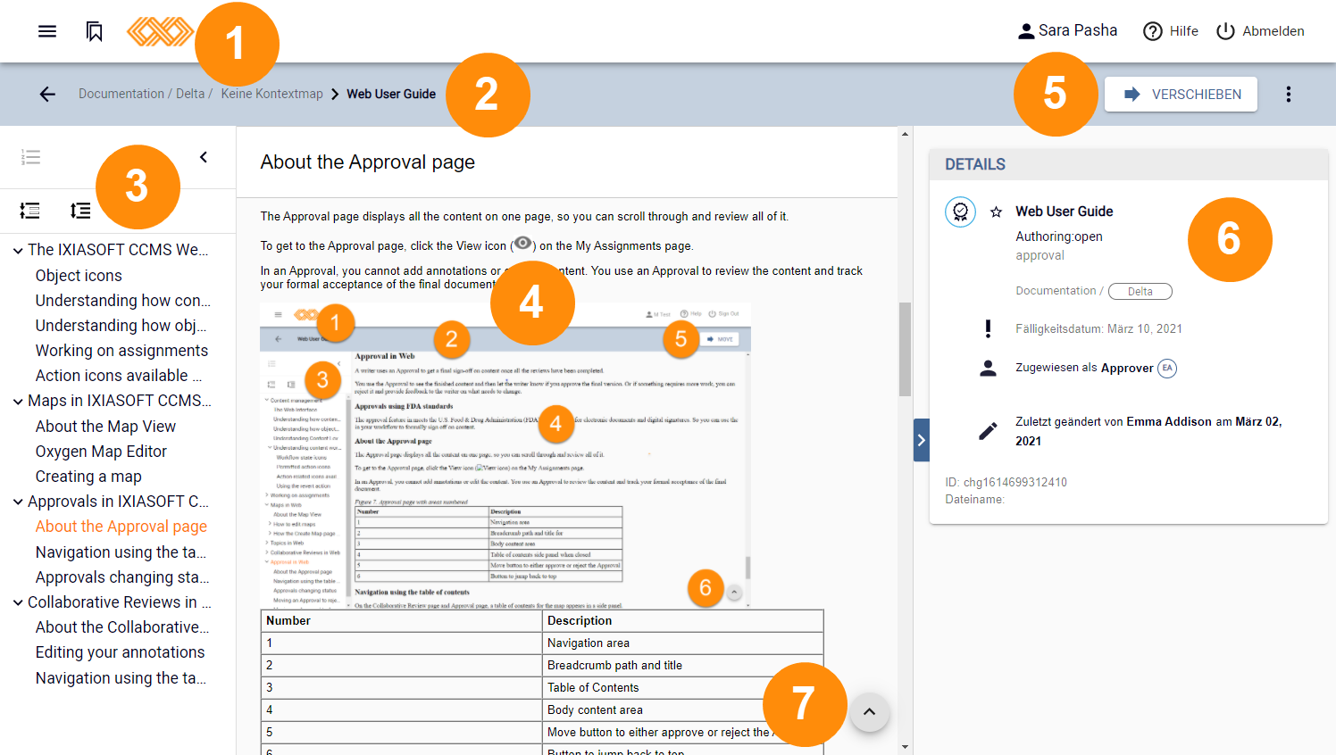Click the IXIASOFT orange logo

tap(160, 31)
